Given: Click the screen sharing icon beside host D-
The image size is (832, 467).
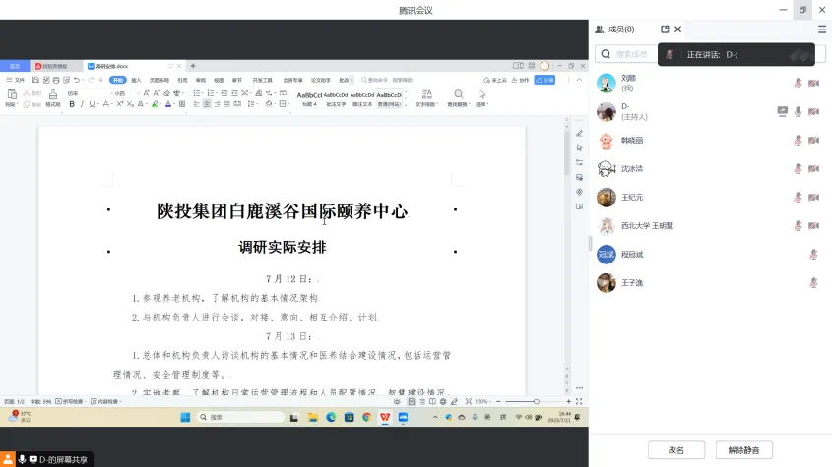Looking at the screenshot, I should (783, 111).
